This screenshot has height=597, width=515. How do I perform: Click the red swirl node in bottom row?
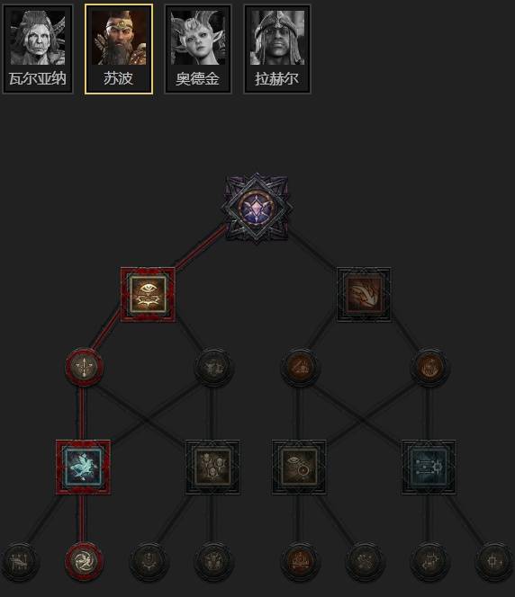coord(84,561)
